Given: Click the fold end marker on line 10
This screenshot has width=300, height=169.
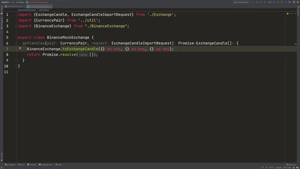Looking at the screenshot, I should [16, 66].
